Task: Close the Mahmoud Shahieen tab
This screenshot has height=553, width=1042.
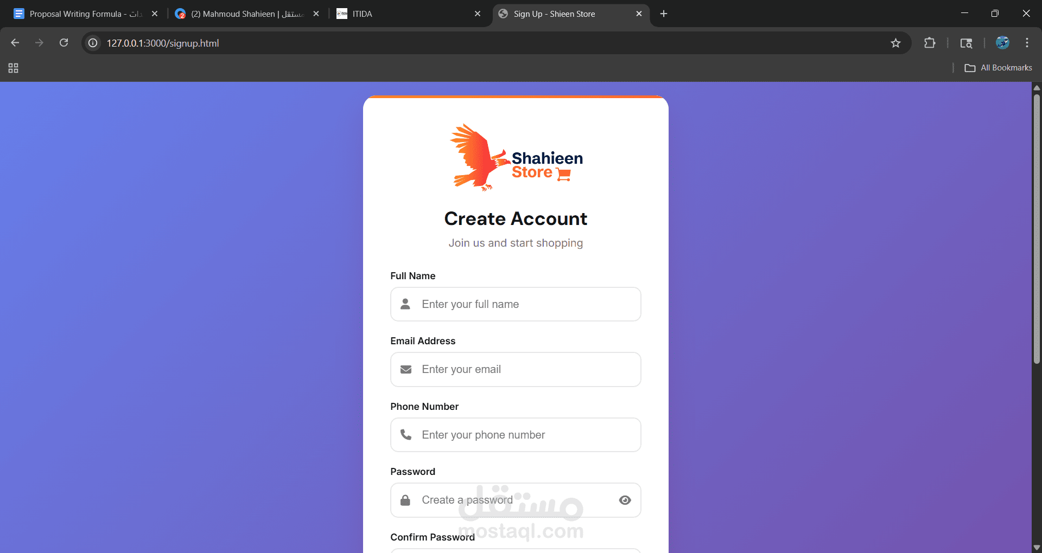Action: click(316, 14)
